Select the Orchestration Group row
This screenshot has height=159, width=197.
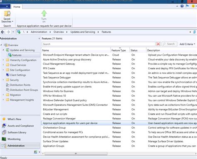click(119, 128)
